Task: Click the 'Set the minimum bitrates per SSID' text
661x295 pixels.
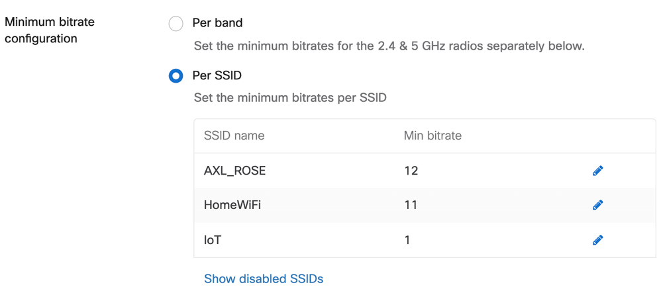Action: click(x=290, y=98)
